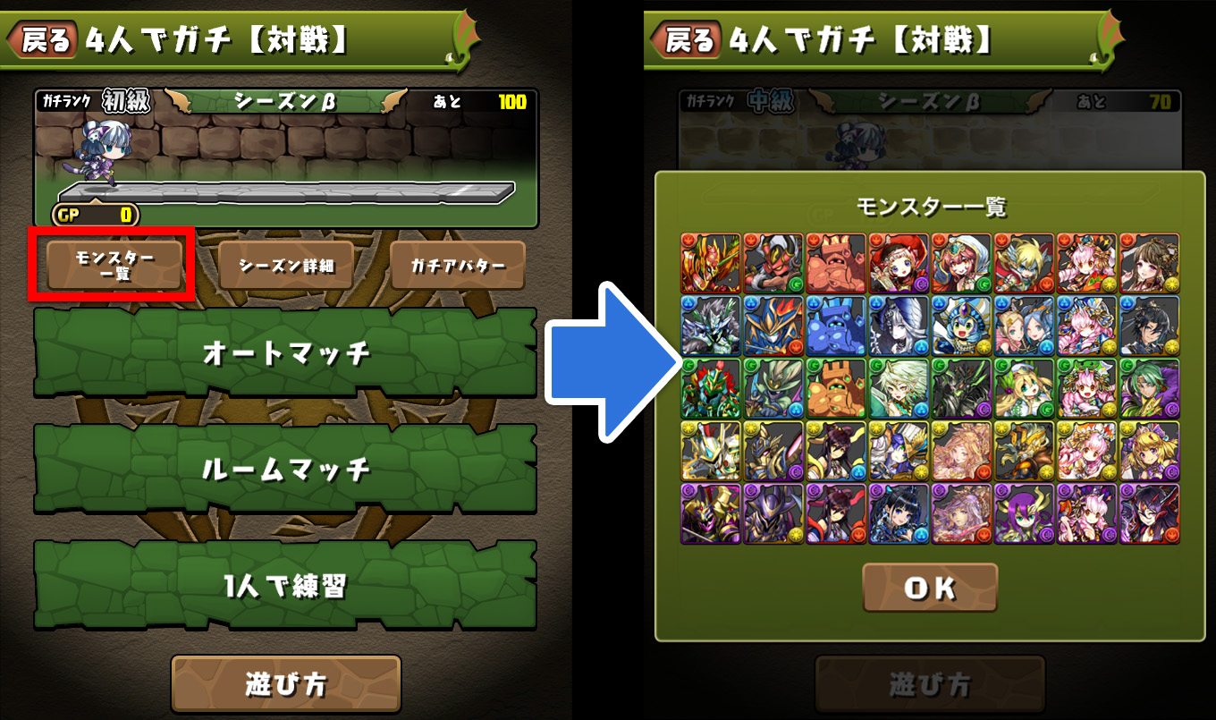Select orange castle golem monster in fire row

(x=836, y=264)
